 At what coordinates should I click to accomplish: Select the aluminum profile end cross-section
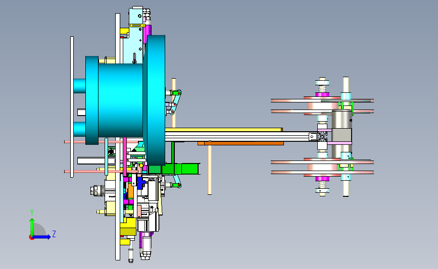coord(322,137)
